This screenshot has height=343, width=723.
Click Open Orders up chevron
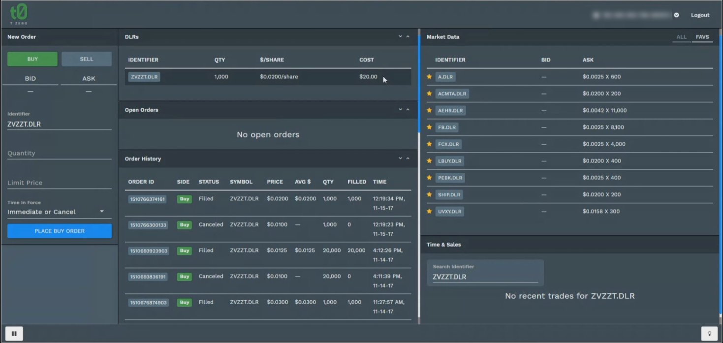coord(408,109)
